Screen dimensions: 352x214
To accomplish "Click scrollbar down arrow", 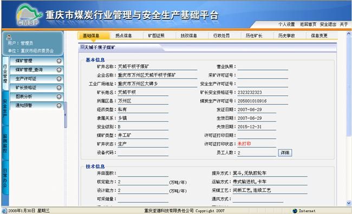I will (349, 203).
